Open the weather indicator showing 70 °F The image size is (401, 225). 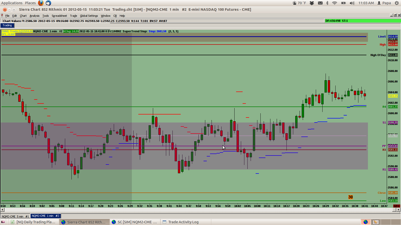coord(299,3)
